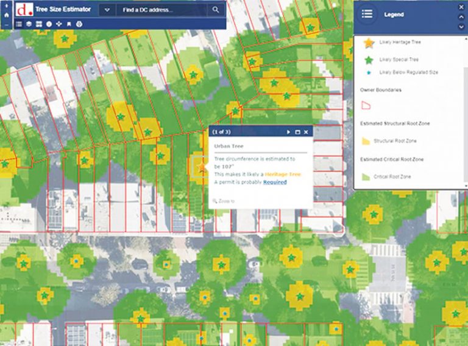
Task: Click 'Estimated Structural Root Zone' heading
Action: [x=395, y=123]
